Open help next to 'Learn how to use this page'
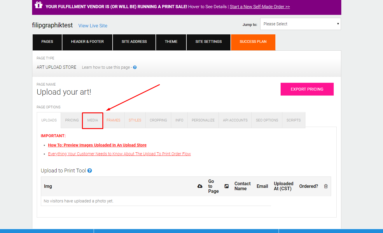The image size is (383, 233). tap(134, 67)
